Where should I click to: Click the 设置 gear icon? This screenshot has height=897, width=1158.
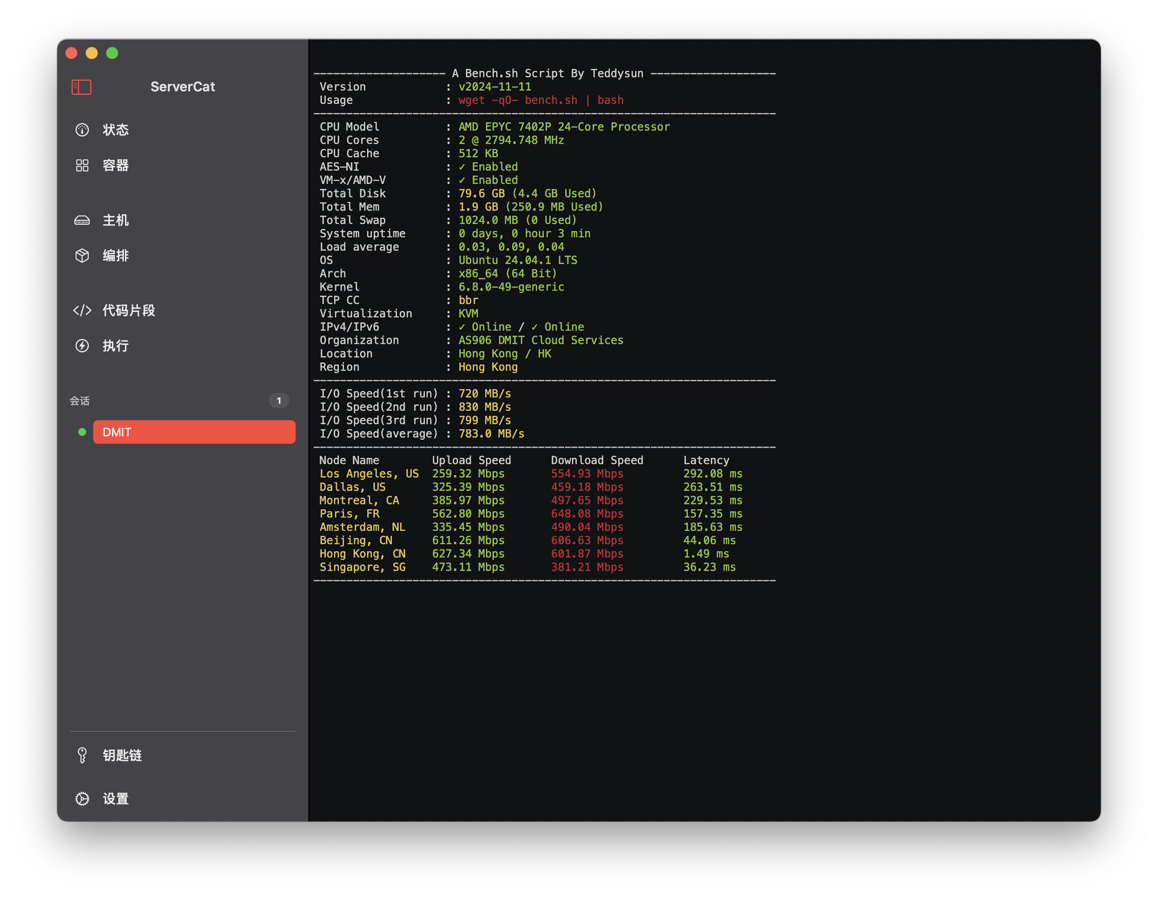click(x=82, y=799)
